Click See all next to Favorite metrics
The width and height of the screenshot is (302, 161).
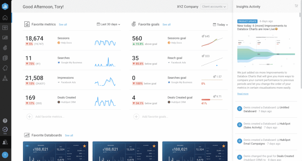[x=63, y=24]
